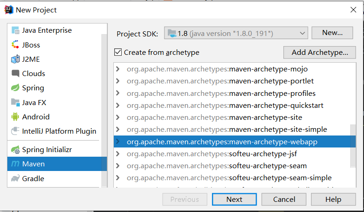Click the IntelliJ IDEA logo in title bar
This screenshot has width=364, height=212.
coord(9,10)
